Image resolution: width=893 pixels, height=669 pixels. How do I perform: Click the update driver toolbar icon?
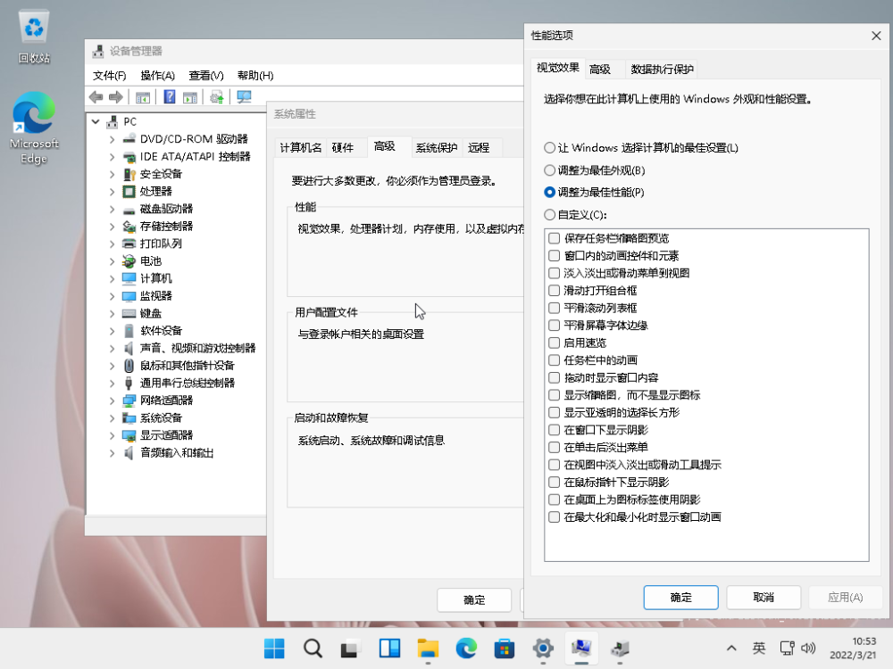point(216,97)
